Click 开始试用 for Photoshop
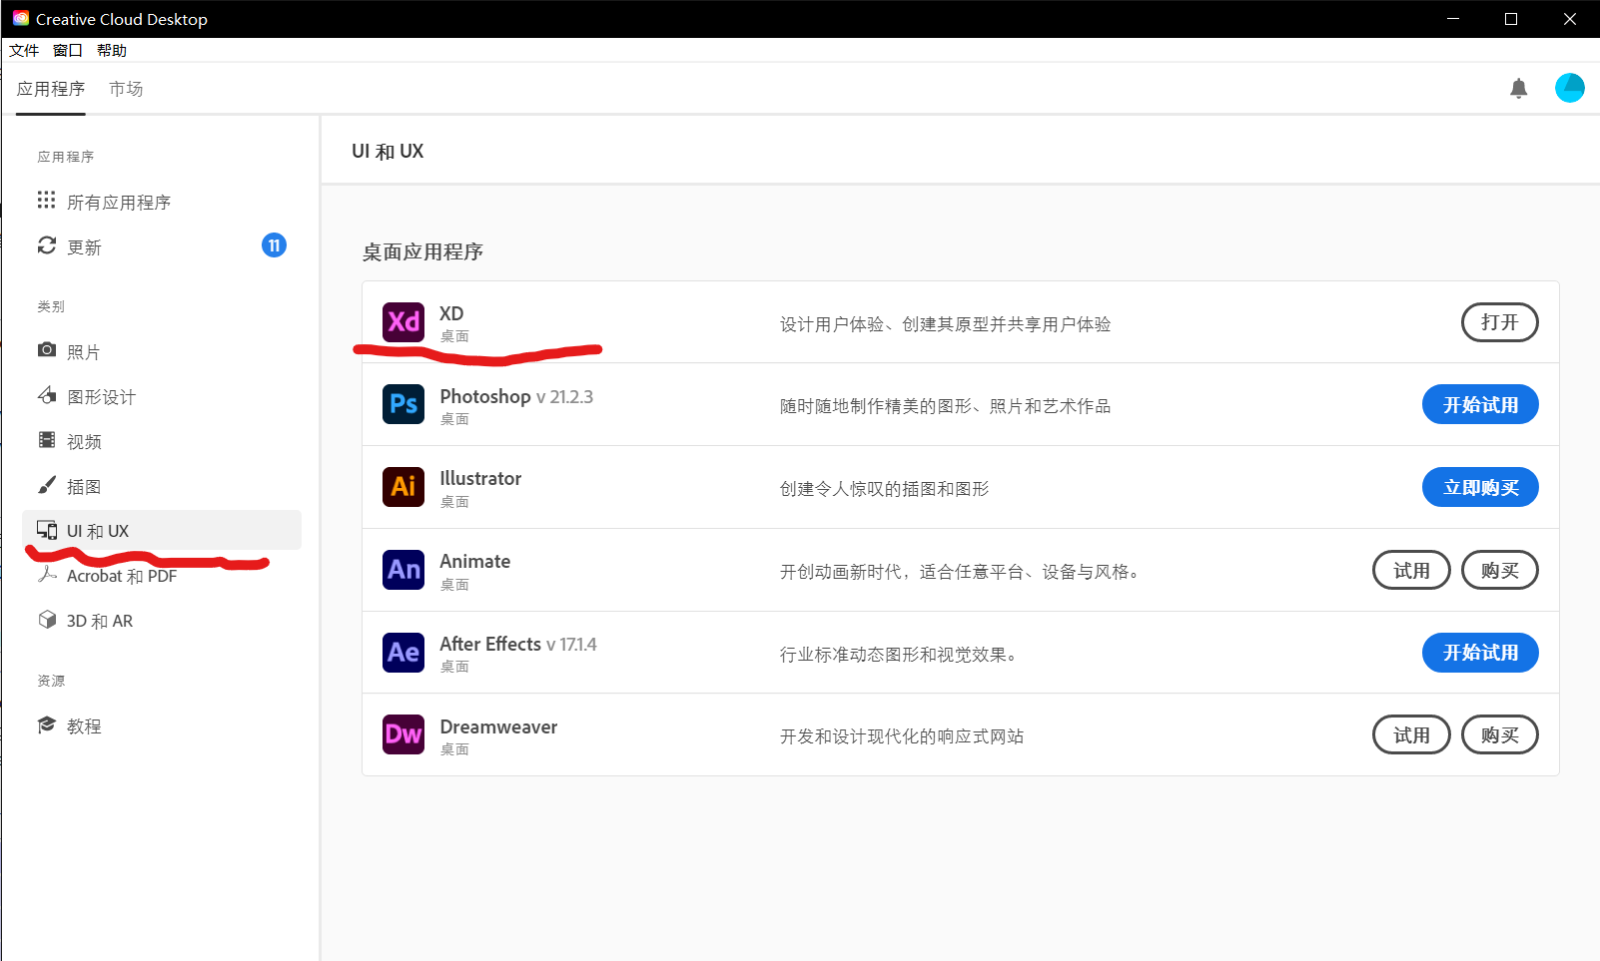This screenshot has height=961, width=1600. tap(1480, 404)
